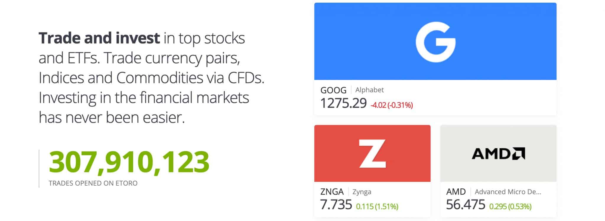Open the AMD ticker symbol

coord(456,192)
